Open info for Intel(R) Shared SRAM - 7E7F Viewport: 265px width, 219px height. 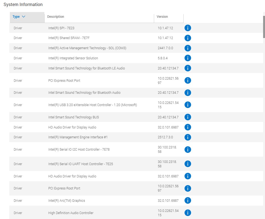point(188,38)
